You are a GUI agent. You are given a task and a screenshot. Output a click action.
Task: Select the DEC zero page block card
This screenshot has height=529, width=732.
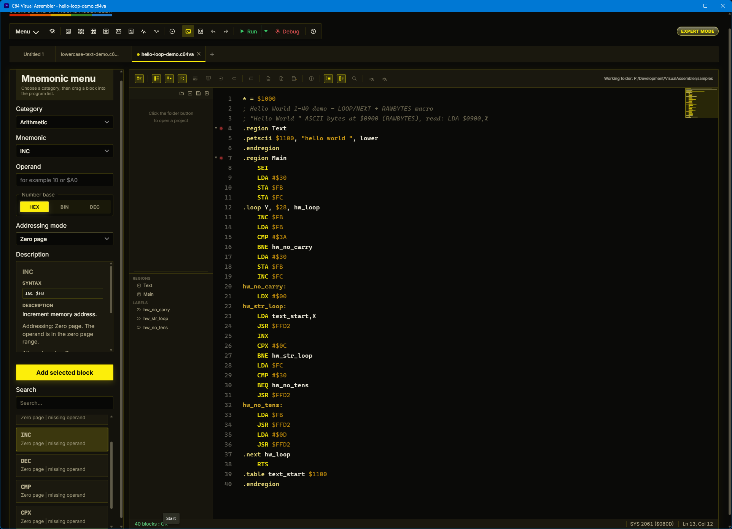click(62, 466)
